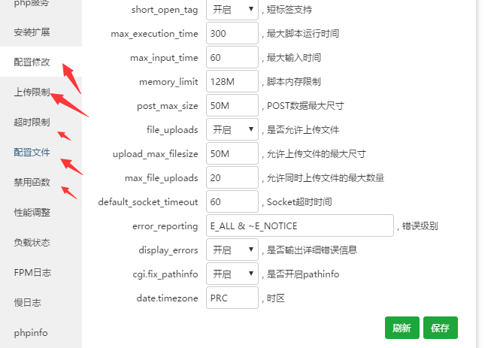Expand the file_uploads dropdown
The height and width of the screenshot is (348, 497).
click(x=232, y=129)
